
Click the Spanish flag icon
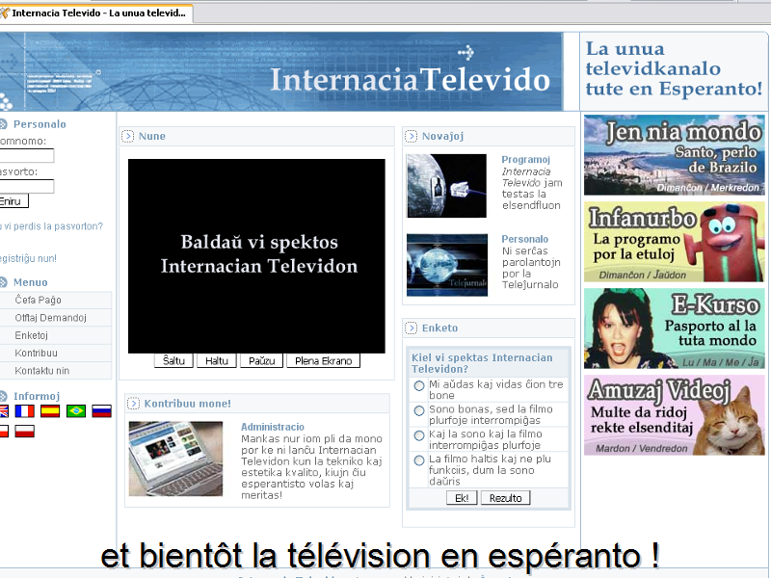pyautogui.click(x=50, y=411)
